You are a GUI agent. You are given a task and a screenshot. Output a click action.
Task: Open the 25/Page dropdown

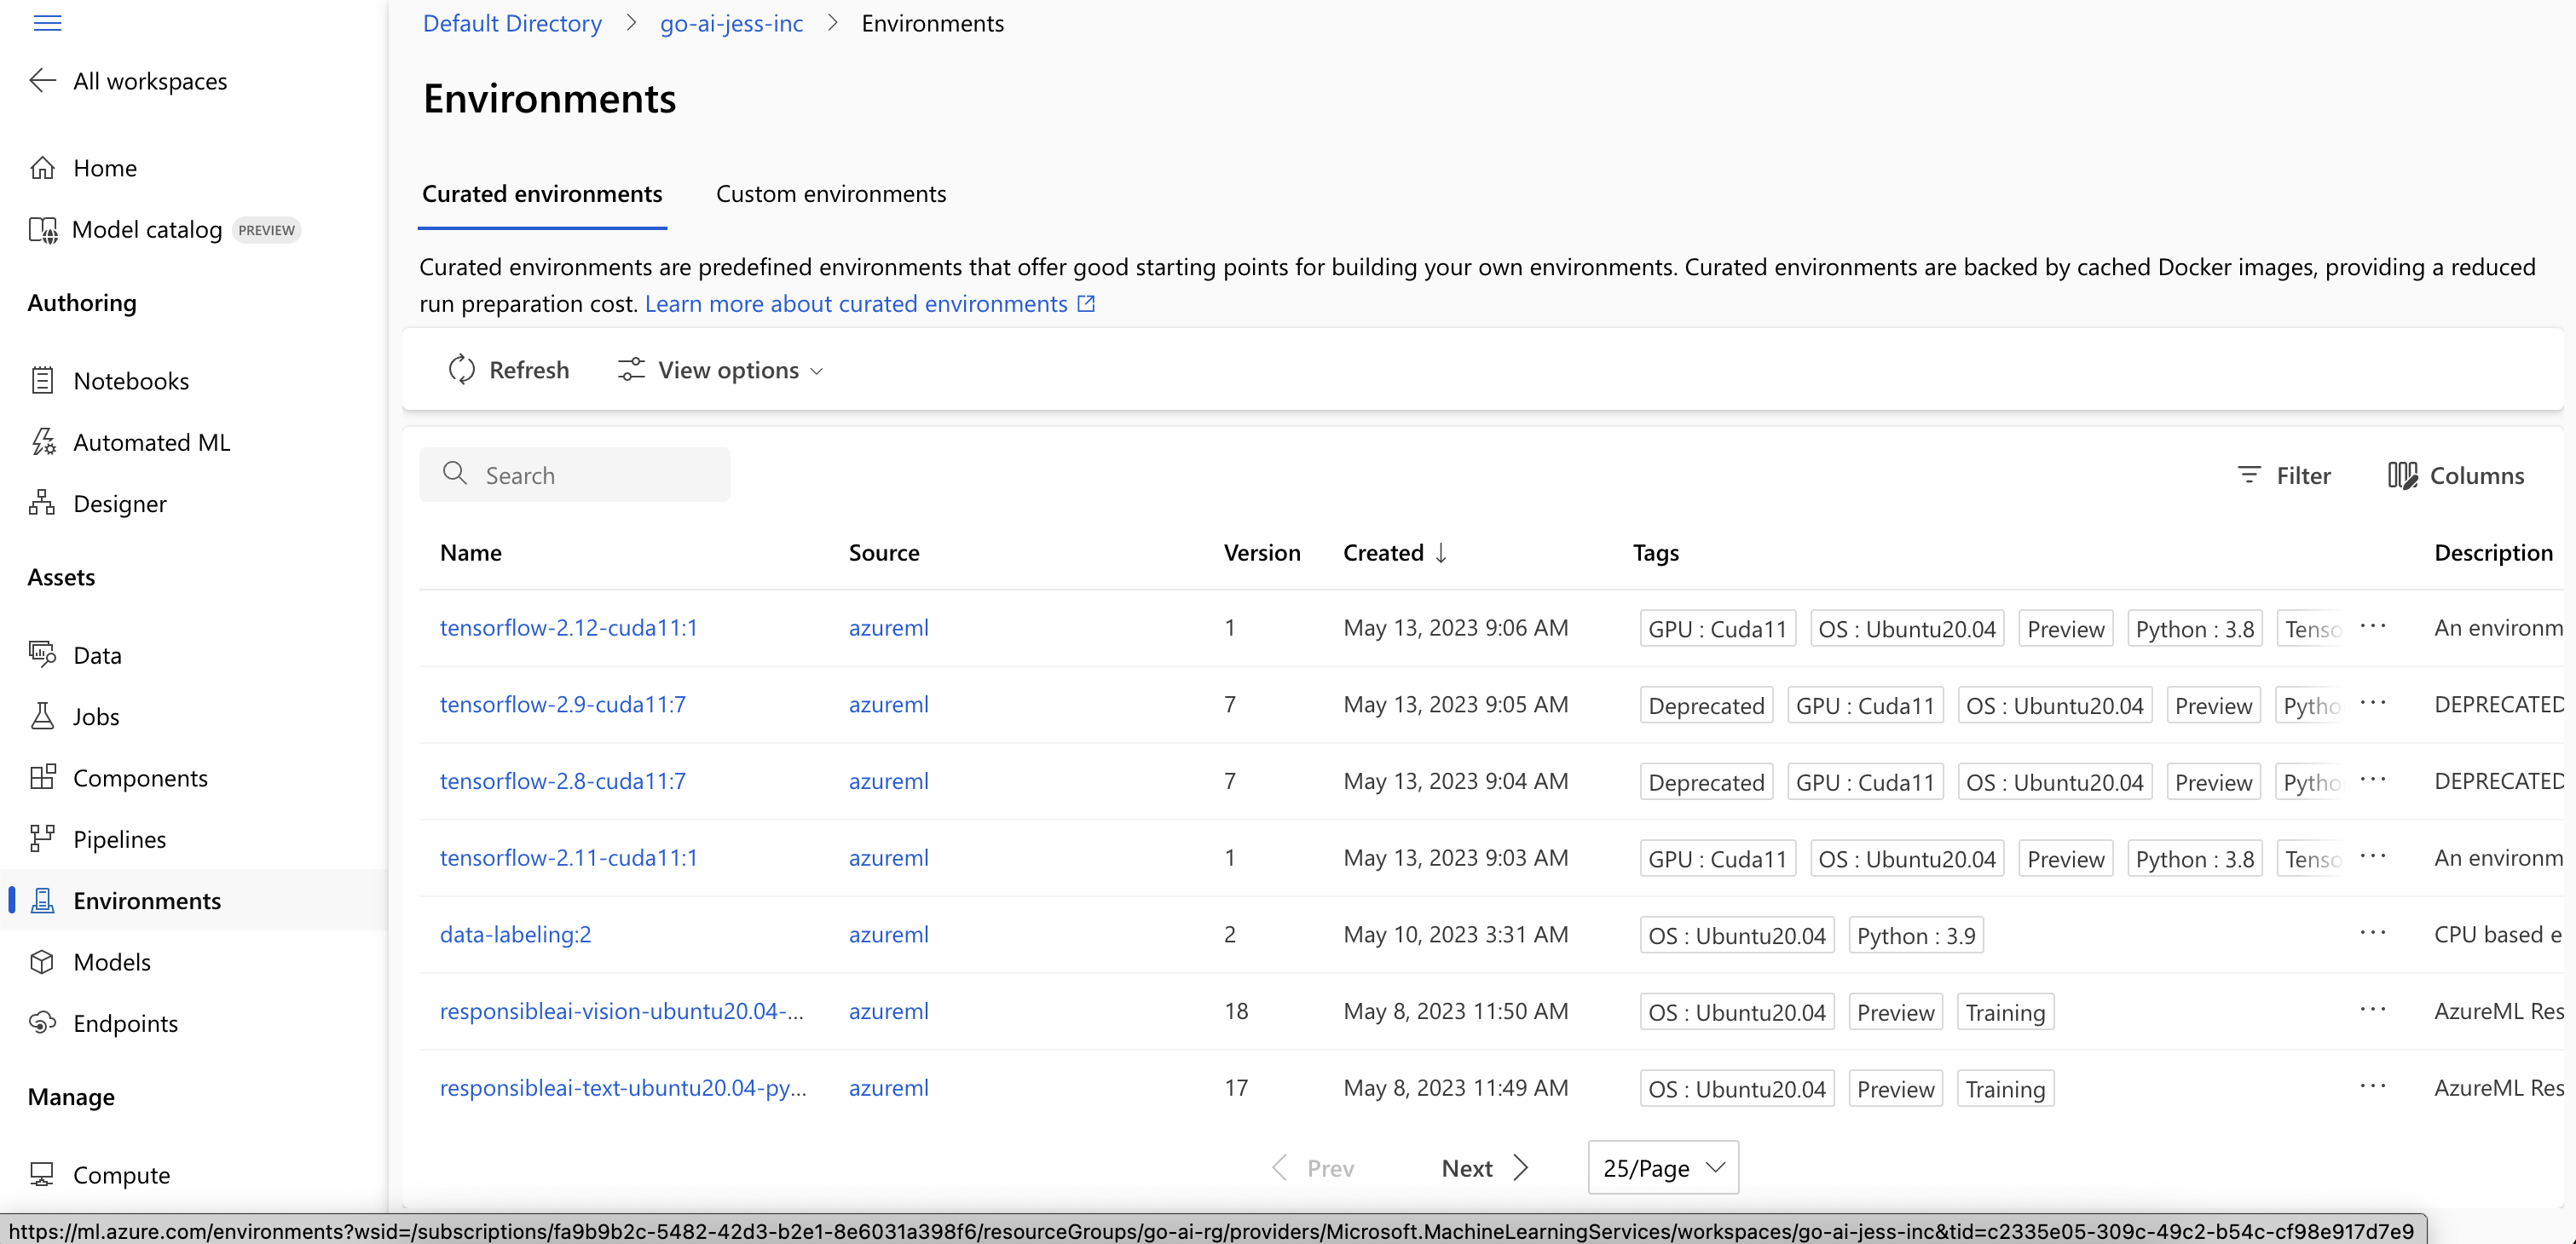1662,1167
